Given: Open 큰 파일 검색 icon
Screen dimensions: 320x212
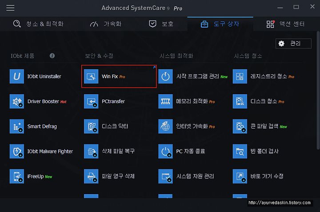Looking at the screenshot, I should (240, 126).
